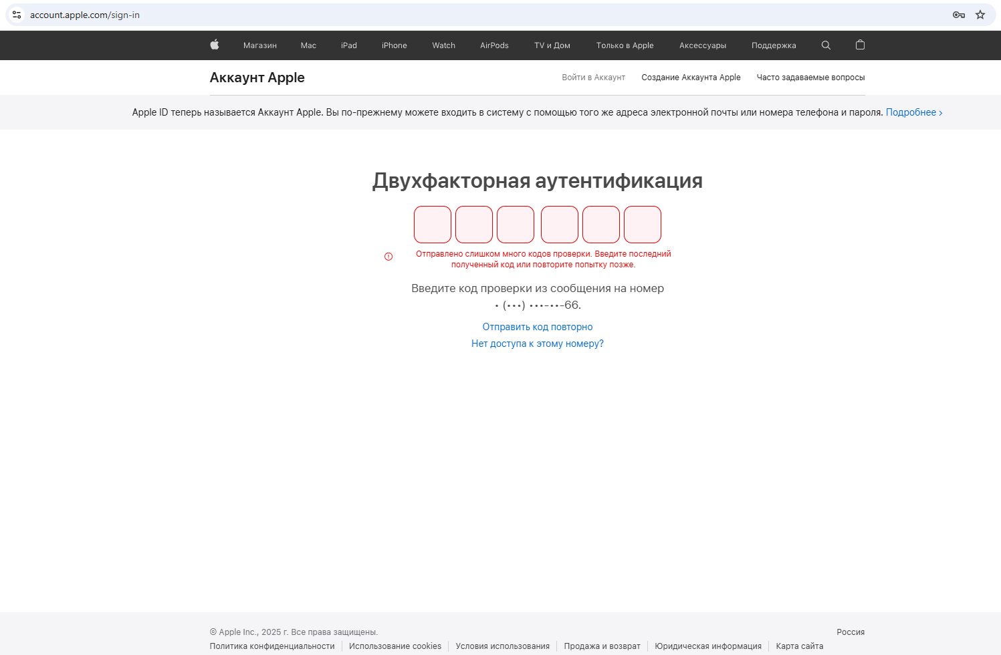Image resolution: width=1001 pixels, height=655 pixels.
Task: Click Нет доступа к этому номеру? link
Action: 538,344
